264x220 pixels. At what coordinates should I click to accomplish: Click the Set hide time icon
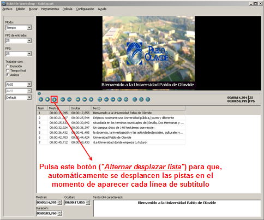click(x=113, y=99)
